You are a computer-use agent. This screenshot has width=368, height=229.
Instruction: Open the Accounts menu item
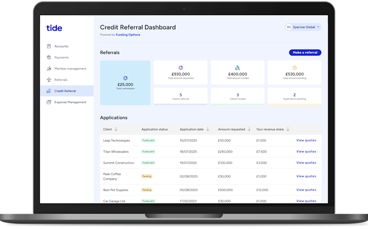coord(67,46)
